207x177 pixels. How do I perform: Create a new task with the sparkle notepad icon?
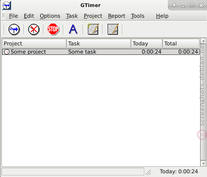[93, 29]
